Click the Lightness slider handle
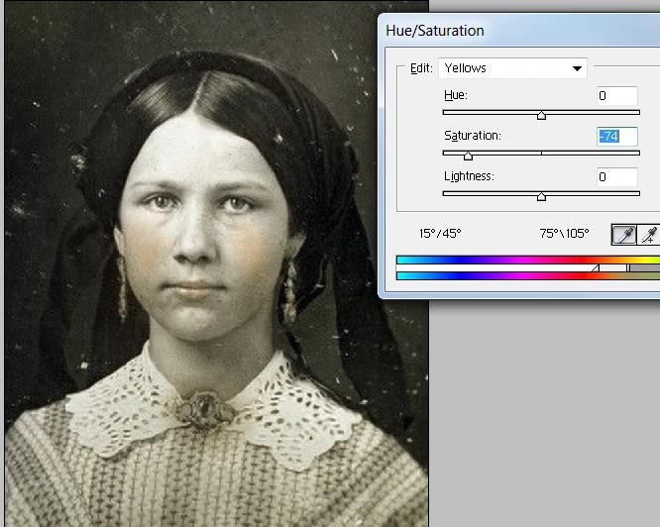This screenshot has height=527, width=660. [x=541, y=196]
